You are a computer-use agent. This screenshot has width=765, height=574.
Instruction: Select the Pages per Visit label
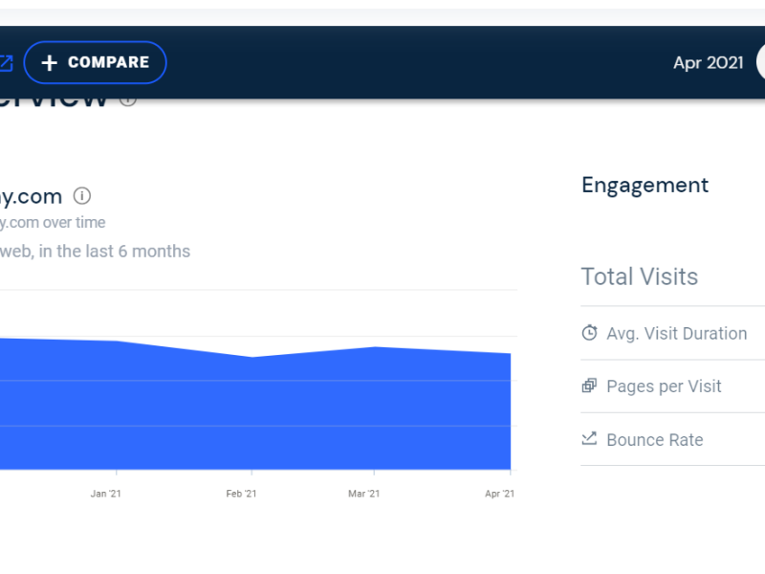(x=664, y=386)
